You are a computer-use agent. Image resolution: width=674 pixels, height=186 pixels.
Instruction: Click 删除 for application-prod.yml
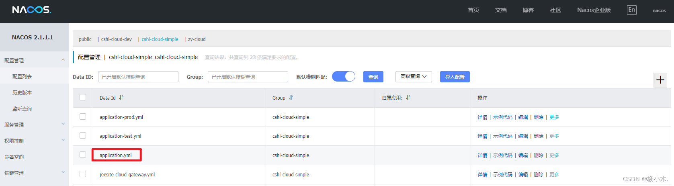[x=539, y=117]
